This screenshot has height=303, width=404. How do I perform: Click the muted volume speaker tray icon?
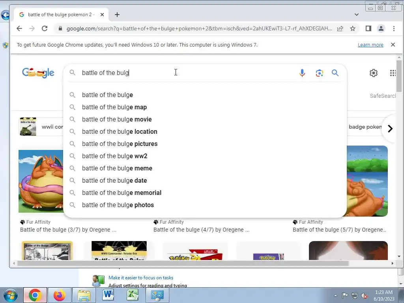click(364, 296)
